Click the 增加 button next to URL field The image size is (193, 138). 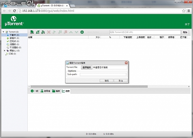[x=185, y=32]
